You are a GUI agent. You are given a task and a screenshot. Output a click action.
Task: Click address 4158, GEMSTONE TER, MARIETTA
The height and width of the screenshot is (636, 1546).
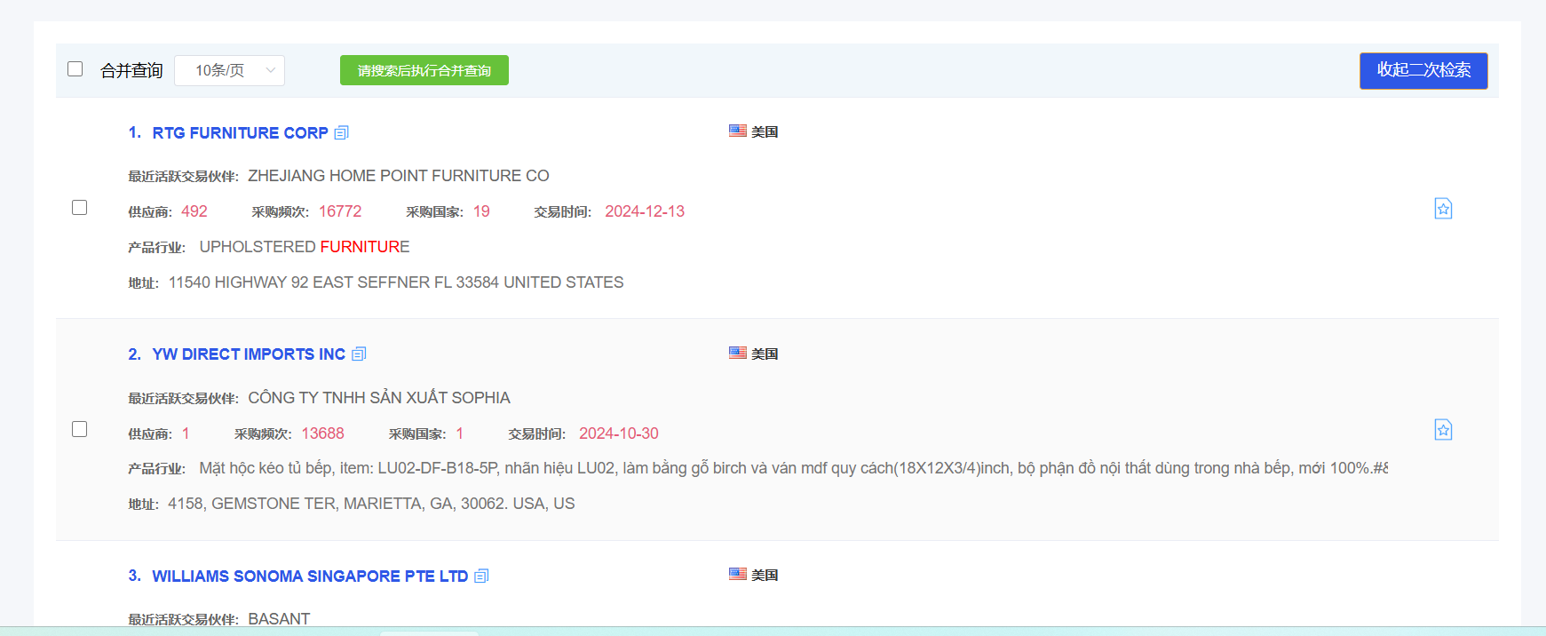tap(371, 504)
